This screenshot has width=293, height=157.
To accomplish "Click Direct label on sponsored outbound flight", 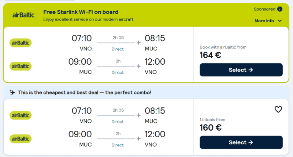I will click(118, 49).
